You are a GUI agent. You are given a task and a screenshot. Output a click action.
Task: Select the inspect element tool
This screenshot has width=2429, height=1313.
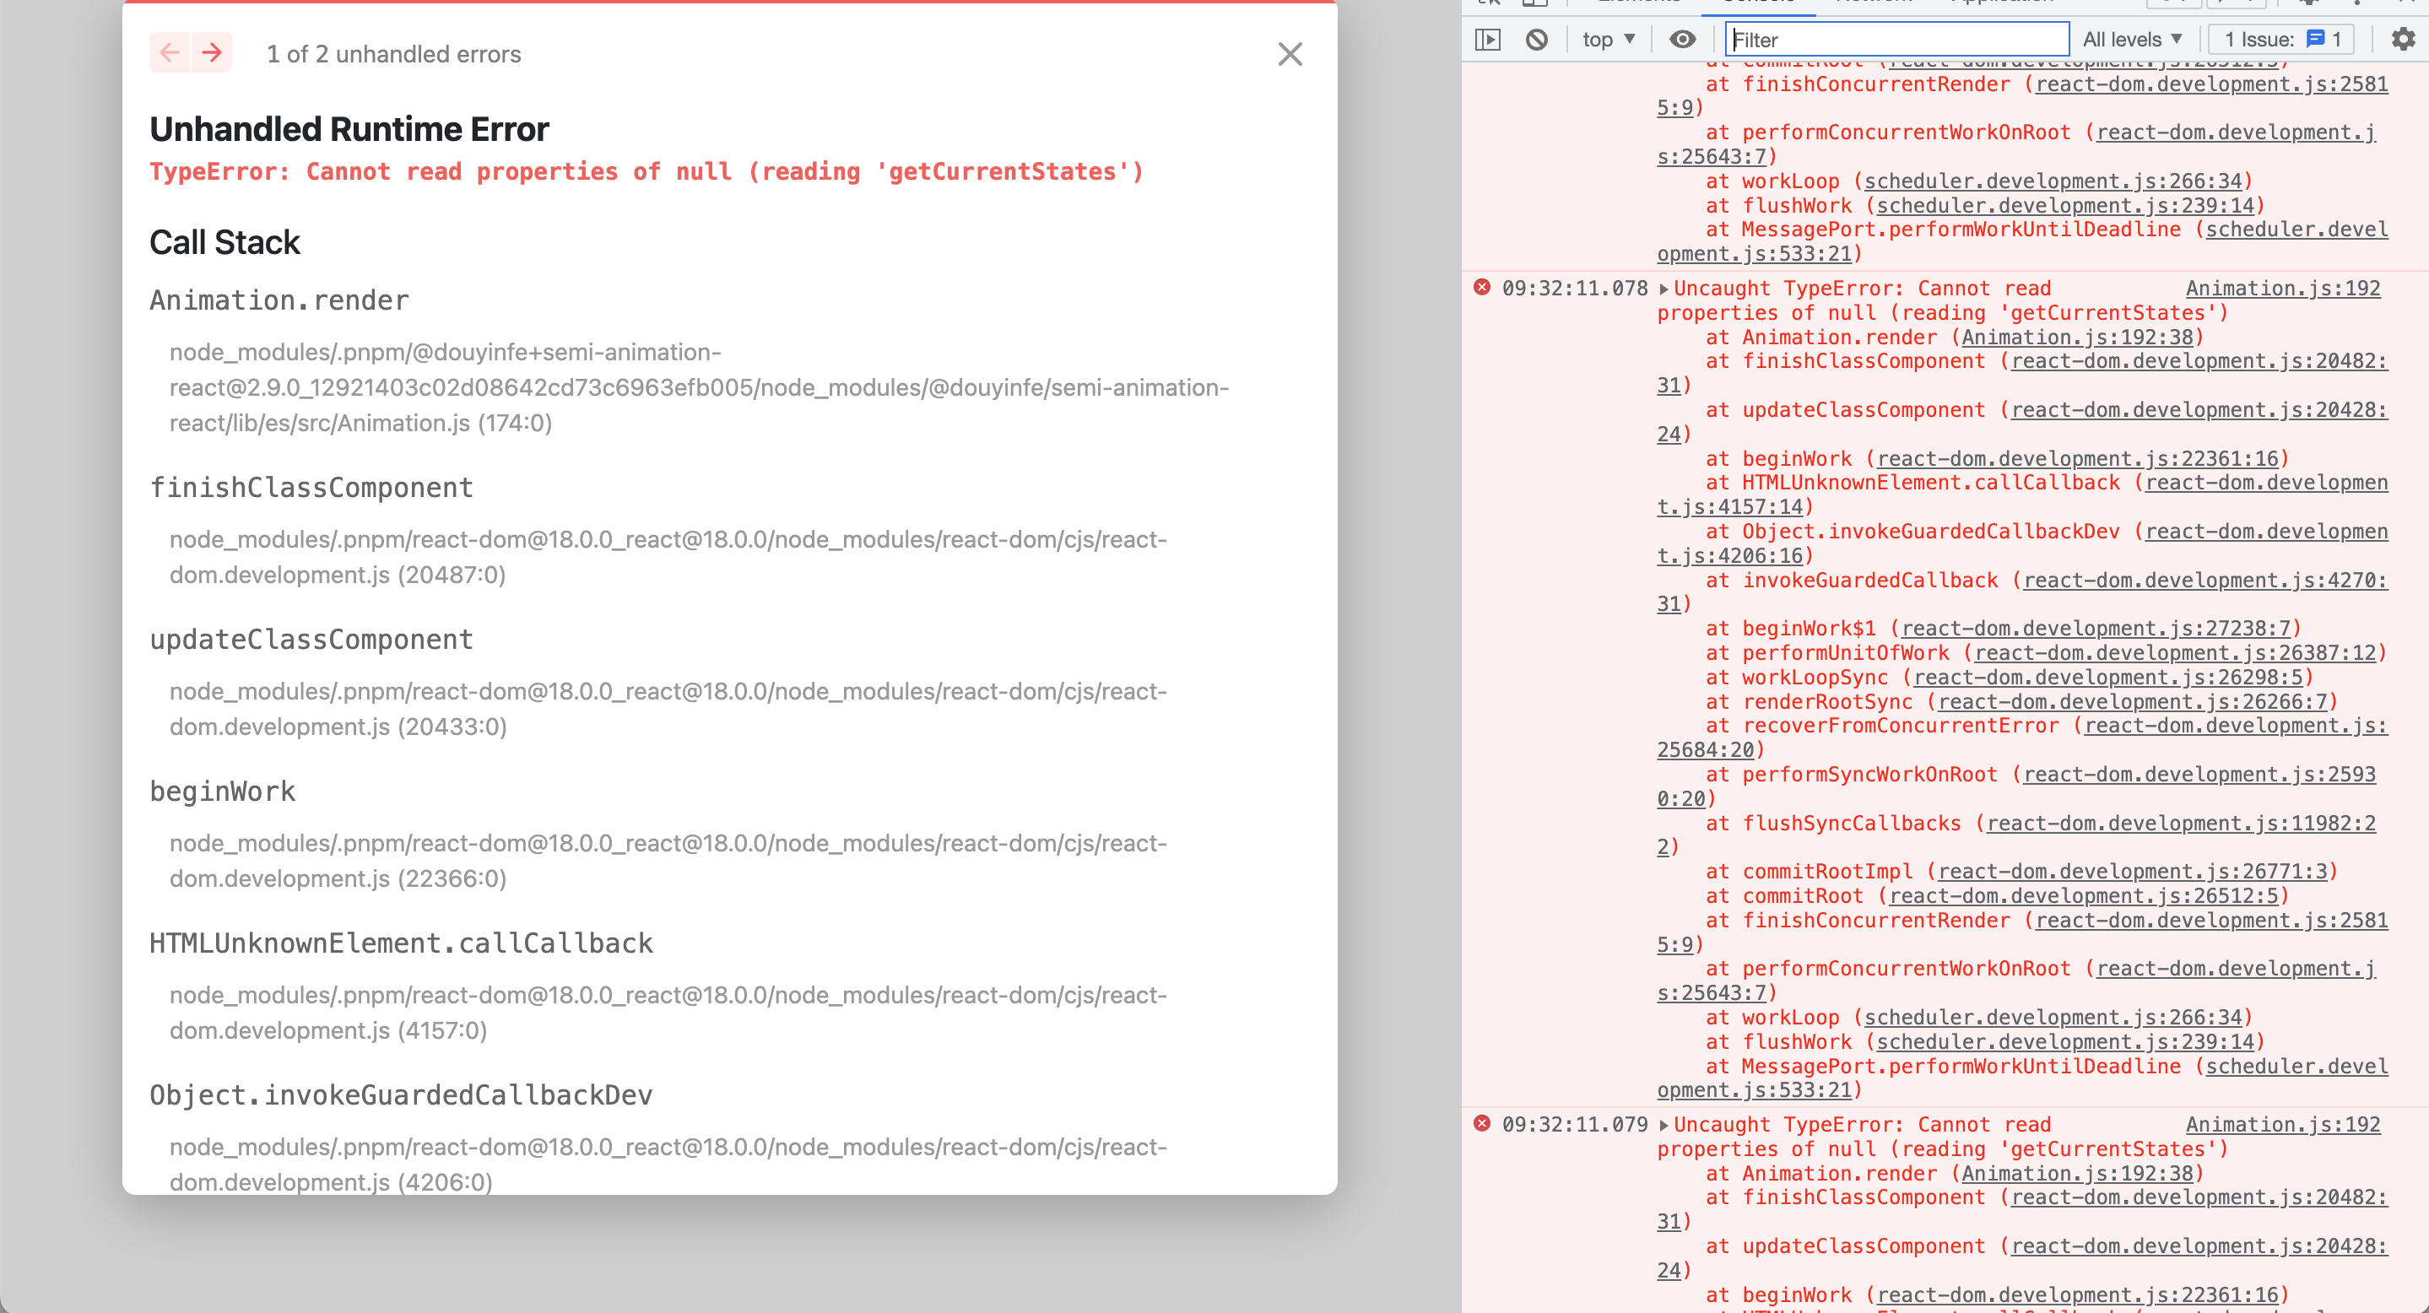pyautogui.click(x=1489, y=3)
